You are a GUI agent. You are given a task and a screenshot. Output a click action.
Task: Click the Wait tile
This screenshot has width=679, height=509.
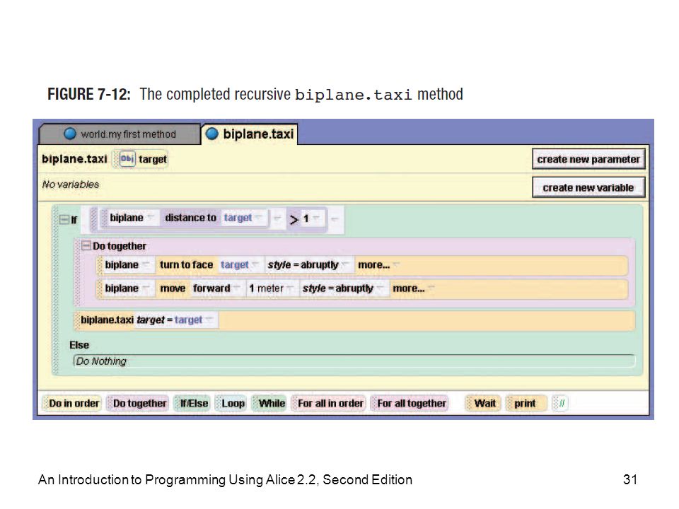(483, 404)
